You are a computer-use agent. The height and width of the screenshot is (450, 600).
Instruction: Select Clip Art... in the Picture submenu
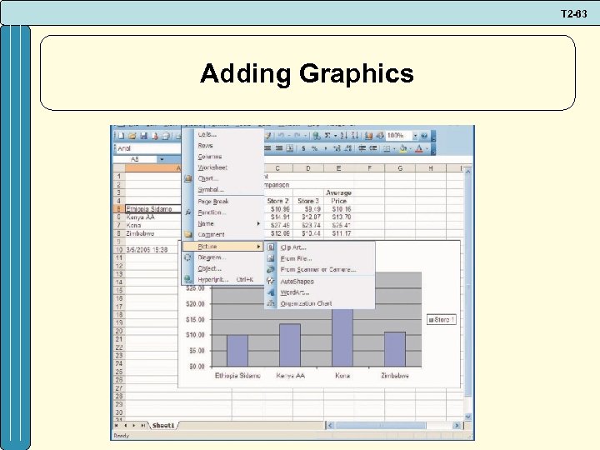tap(319, 247)
